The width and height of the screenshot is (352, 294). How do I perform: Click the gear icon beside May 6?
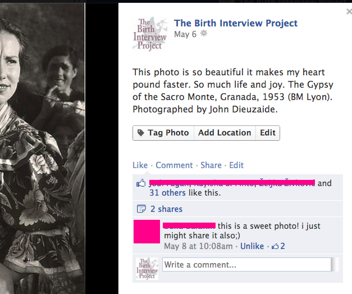(x=204, y=34)
